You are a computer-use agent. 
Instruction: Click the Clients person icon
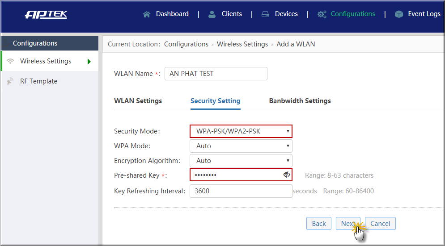click(x=212, y=14)
